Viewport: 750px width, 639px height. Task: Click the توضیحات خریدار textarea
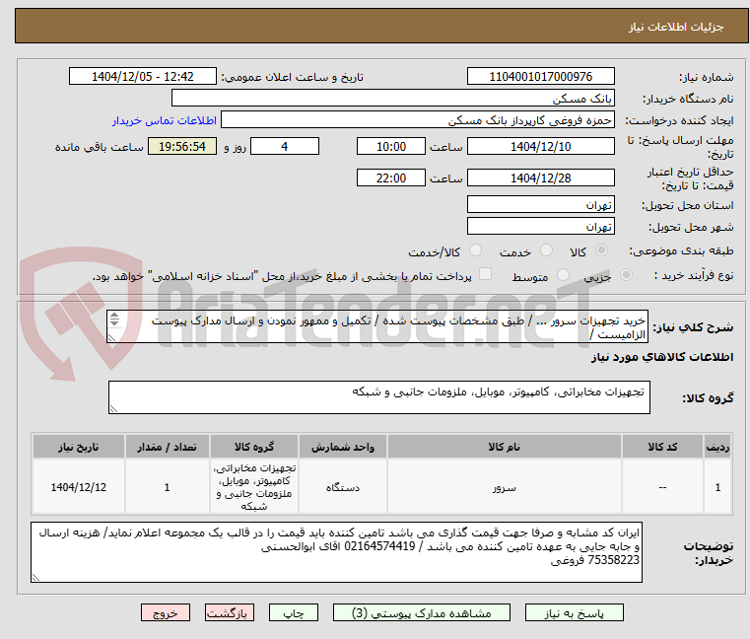336,552
